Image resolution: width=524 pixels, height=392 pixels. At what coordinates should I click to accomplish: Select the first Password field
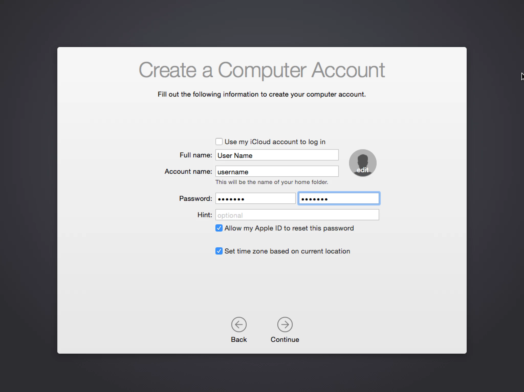255,199
